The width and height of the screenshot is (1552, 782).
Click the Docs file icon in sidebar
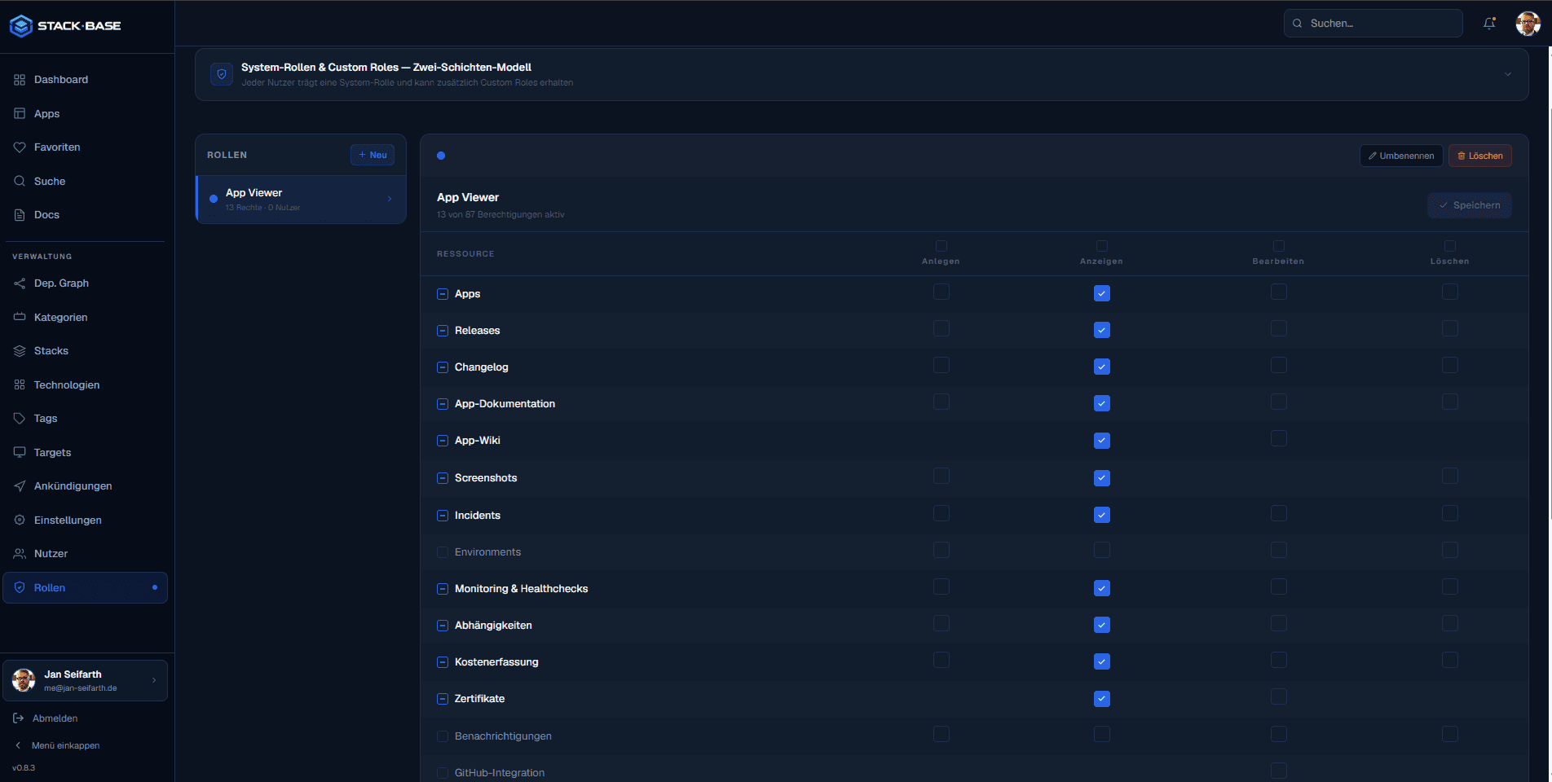(20, 215)
